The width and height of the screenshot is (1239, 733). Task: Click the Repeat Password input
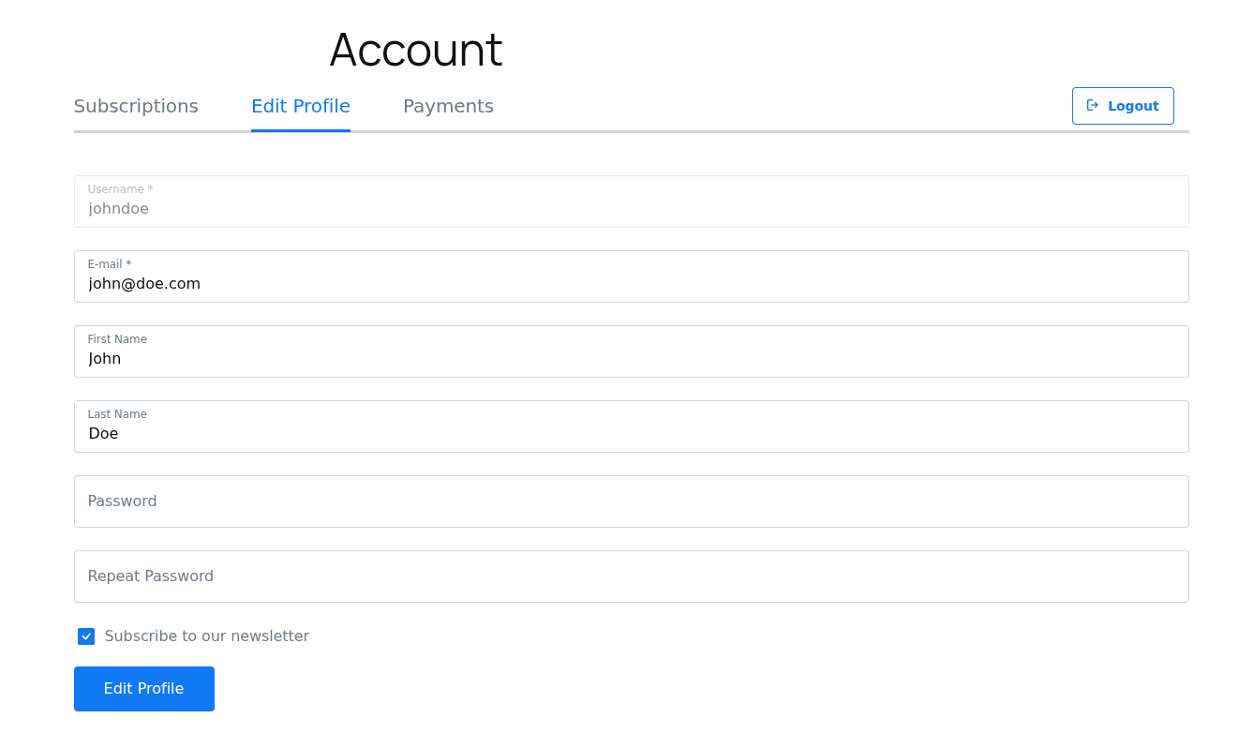[631, 576]
